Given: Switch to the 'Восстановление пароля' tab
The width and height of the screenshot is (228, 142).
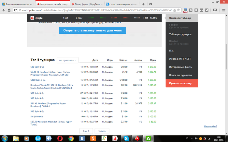Looking at the screenshot, I should pyautogui.click(x=18, y=4).
